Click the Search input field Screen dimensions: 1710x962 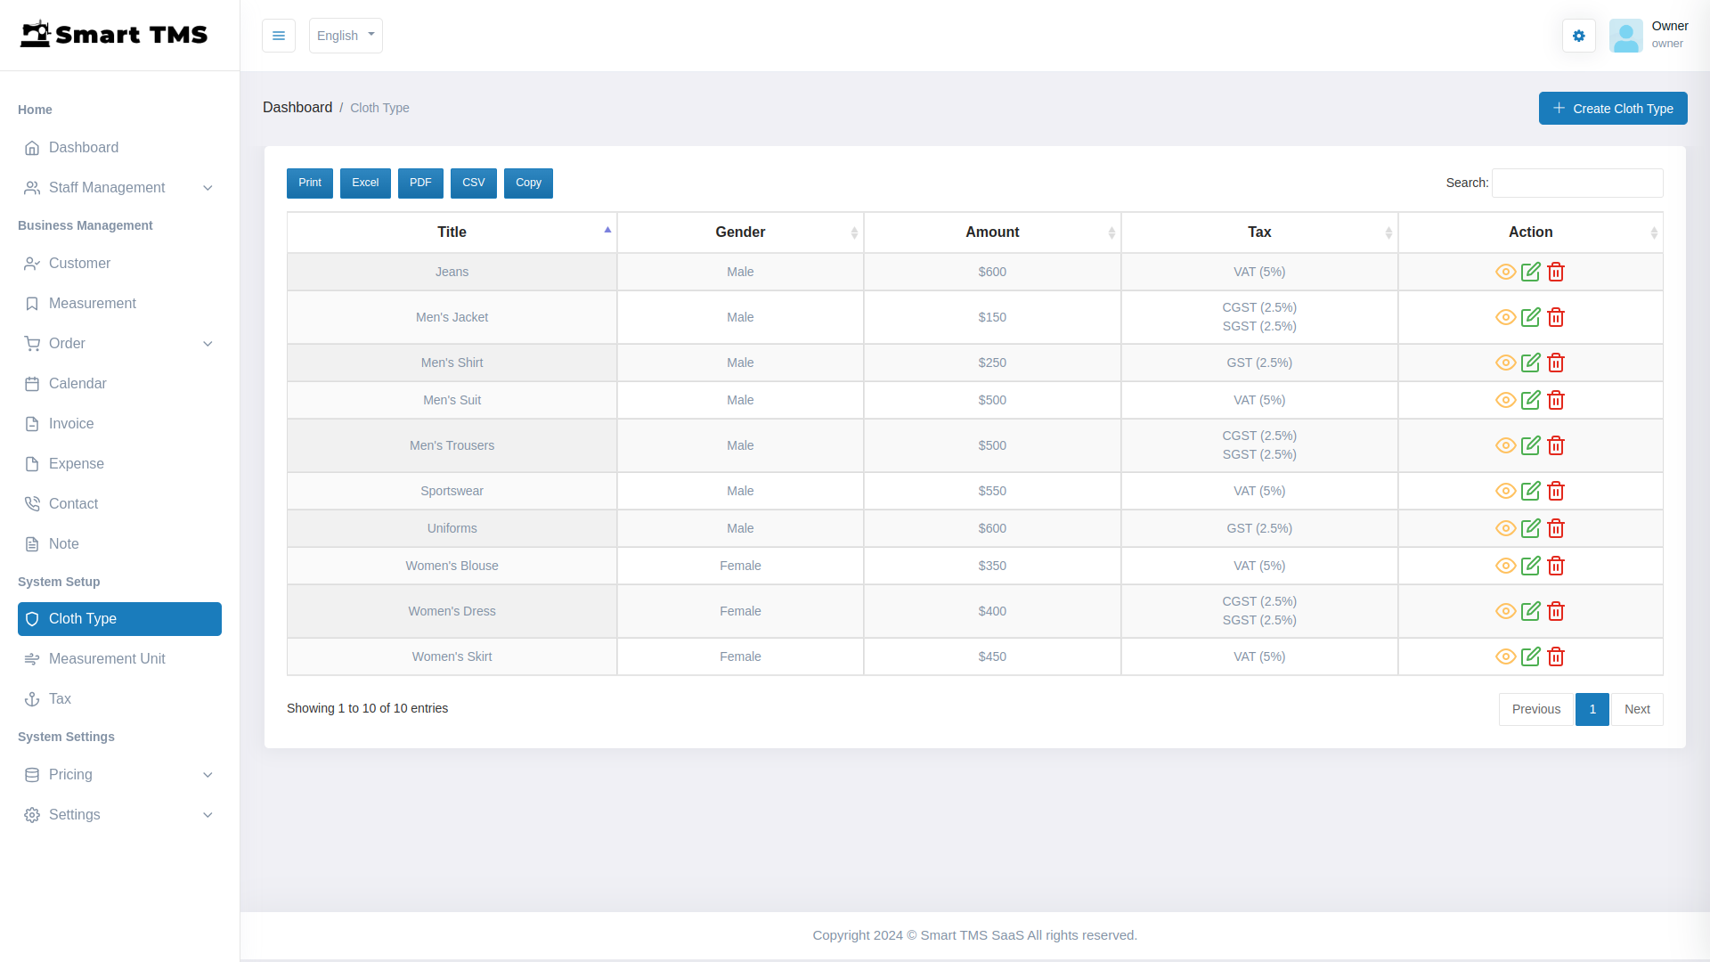(x=1577, y=183)
